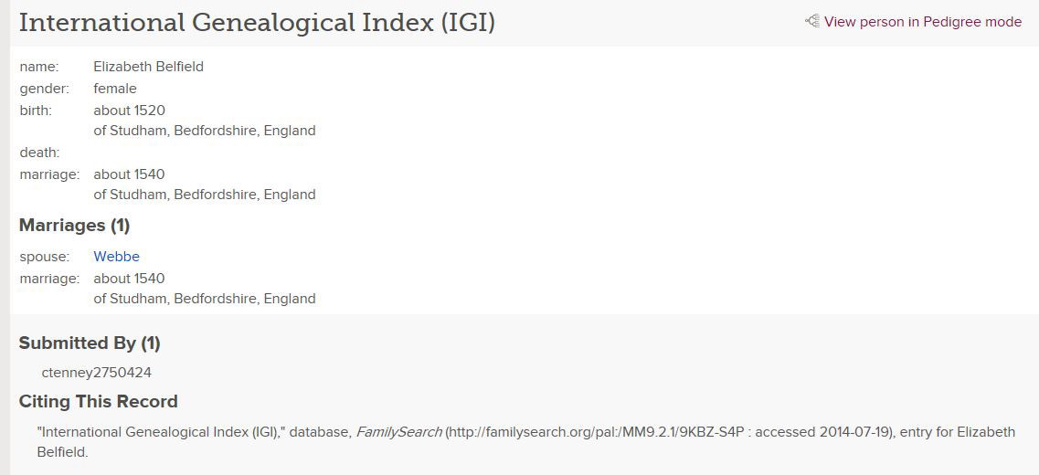
Task: Click the pedigree tree icon
Action: click(x=811, y=21)
